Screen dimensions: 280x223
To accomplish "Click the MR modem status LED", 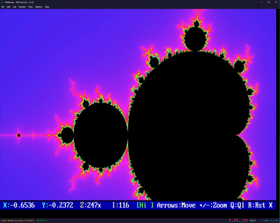I will pyautogui.click(x=247, y=220).
